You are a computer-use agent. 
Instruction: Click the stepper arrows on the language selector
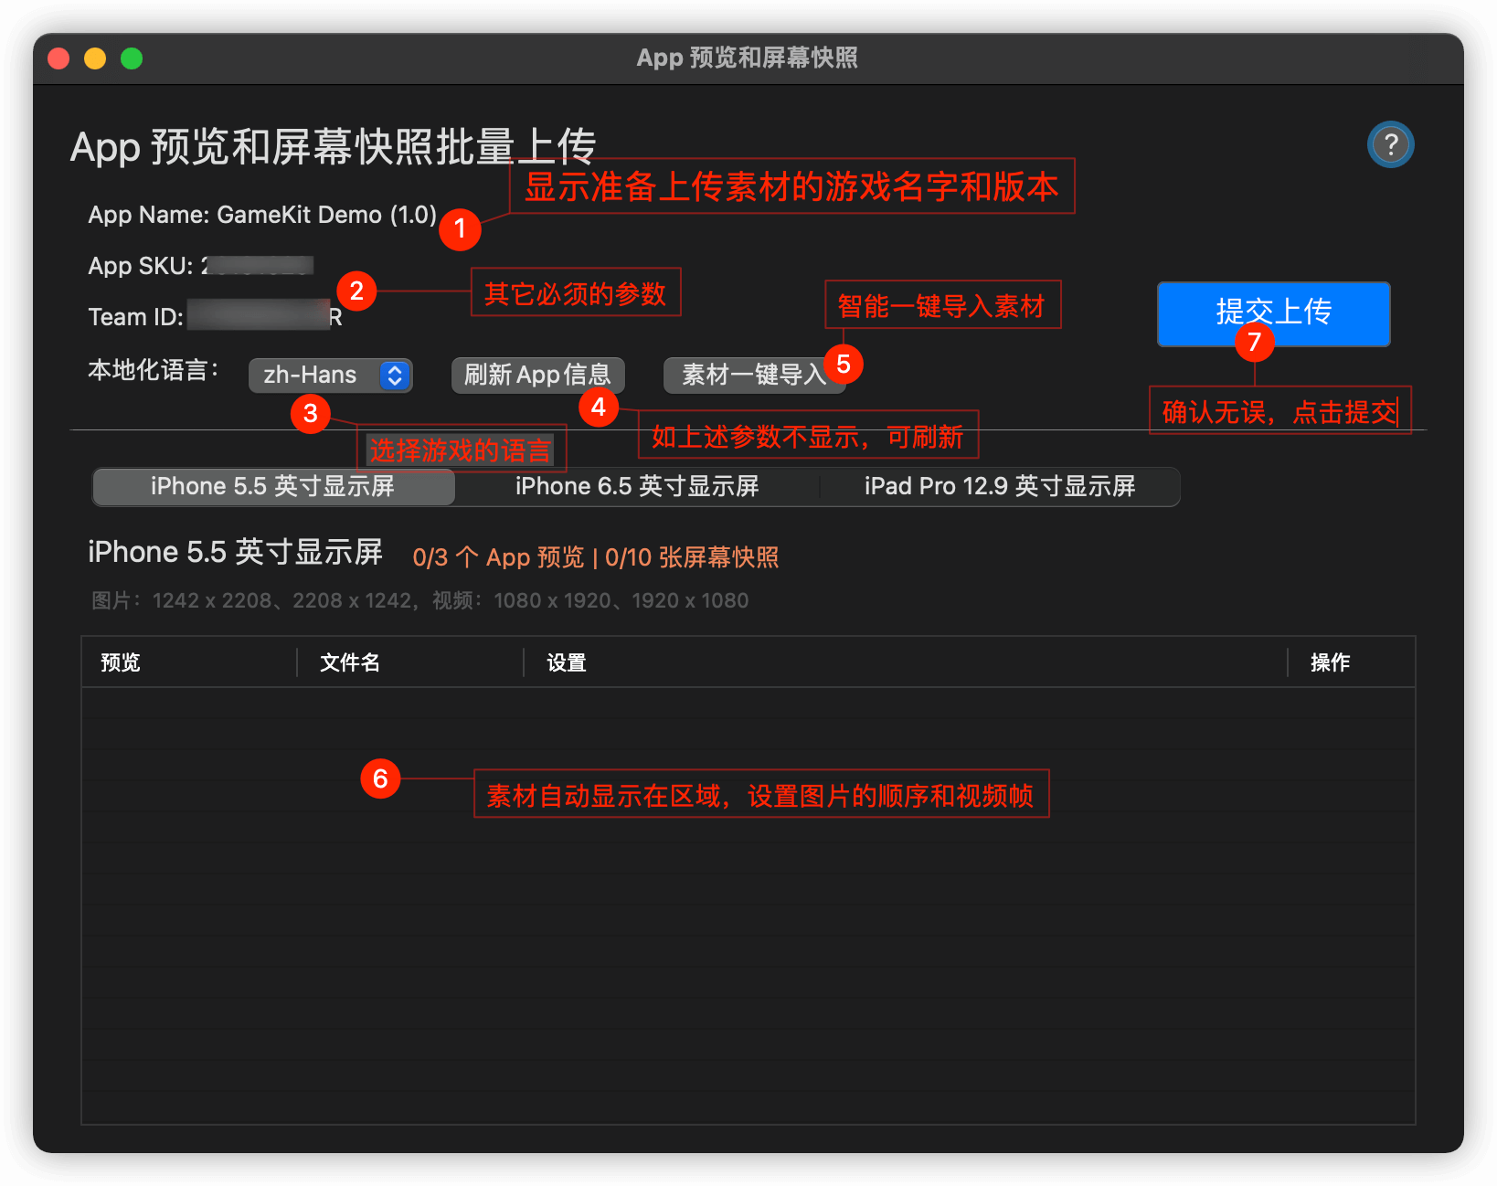pyautogui.click(x=394, y=375)
